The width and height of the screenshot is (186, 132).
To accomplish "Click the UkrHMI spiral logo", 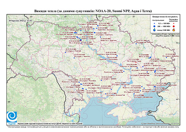I will pyautogui.click(x=12, y=117).
